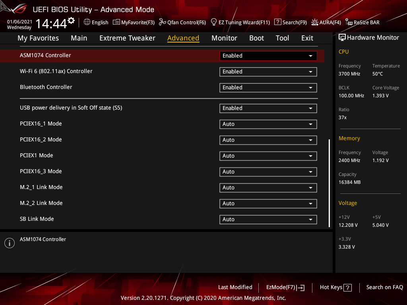Open the Tool tab
Viewport: 407px width, 305px height.
tap(283, 38)
